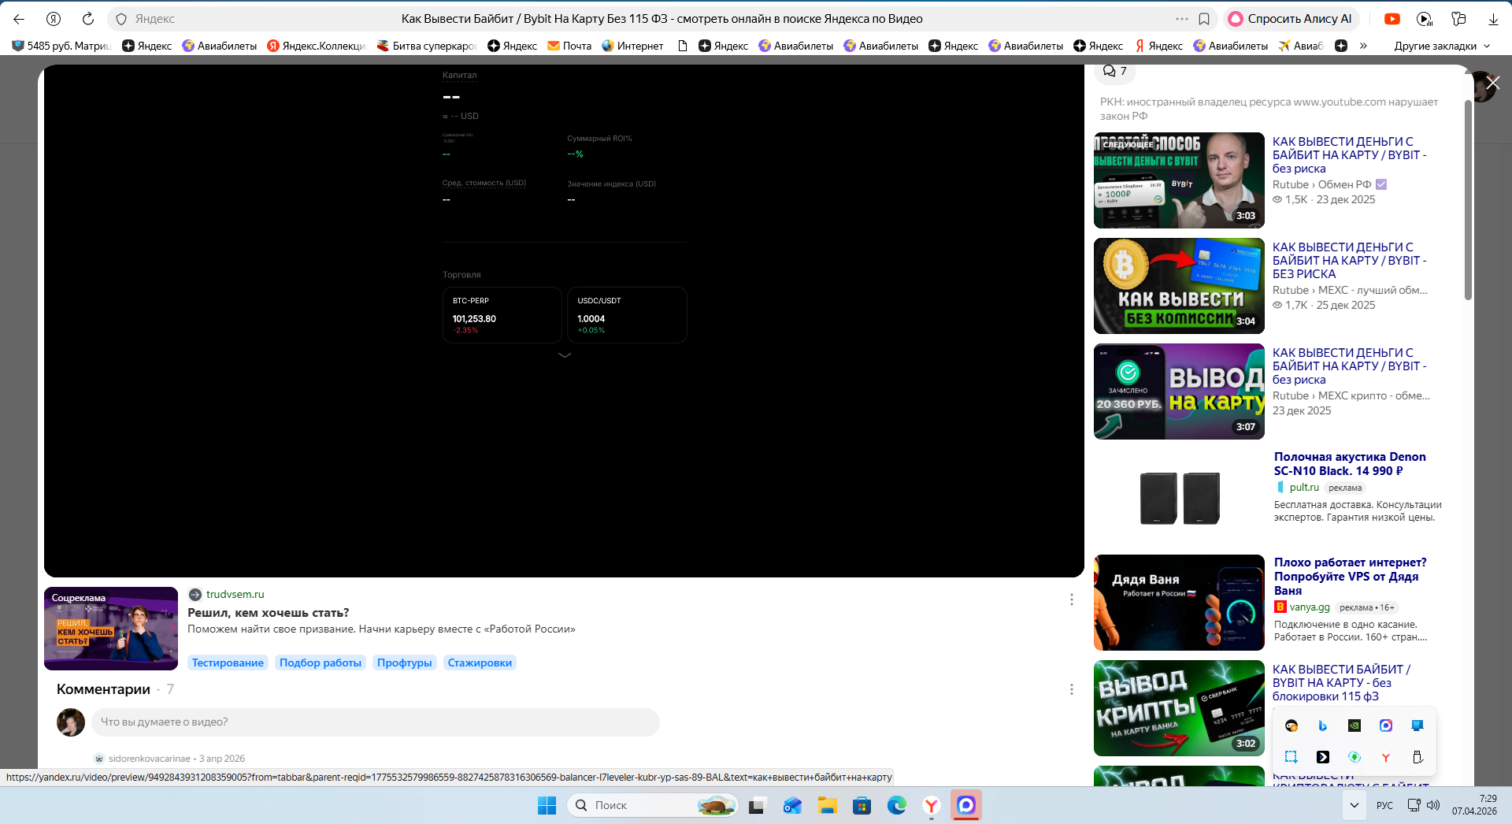Open the Битва суперкаров bookmark
The height and width of the screenshot is (824, 1512).
click(x=427, y=46)
